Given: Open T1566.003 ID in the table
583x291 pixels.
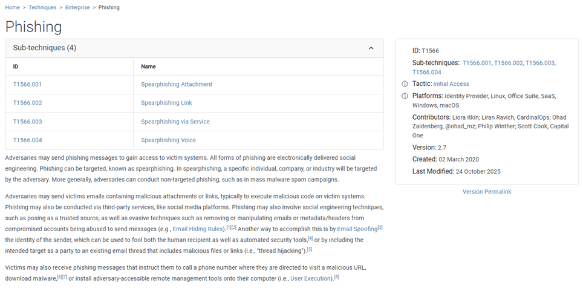Looking at the screenshot, I should coord(27,122).
